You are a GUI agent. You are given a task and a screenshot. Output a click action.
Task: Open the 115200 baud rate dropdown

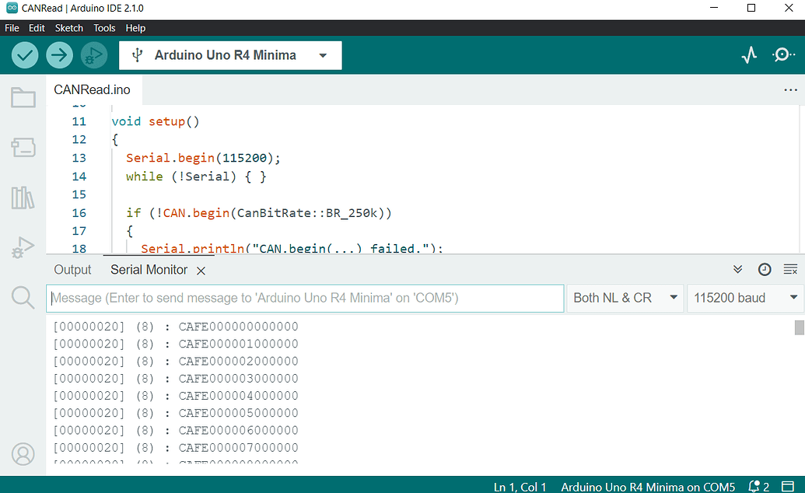(x=744, y=298)
